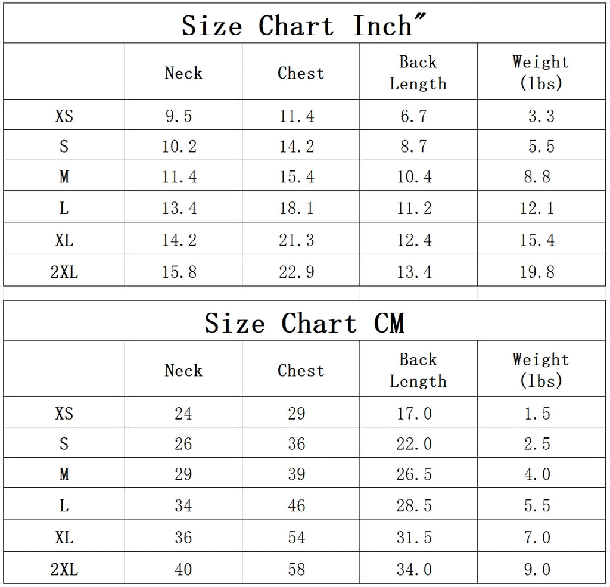This screenshot has width=610, height=587.
Task: Click the 8.8 weight value for size M
Action: point(537,177)
